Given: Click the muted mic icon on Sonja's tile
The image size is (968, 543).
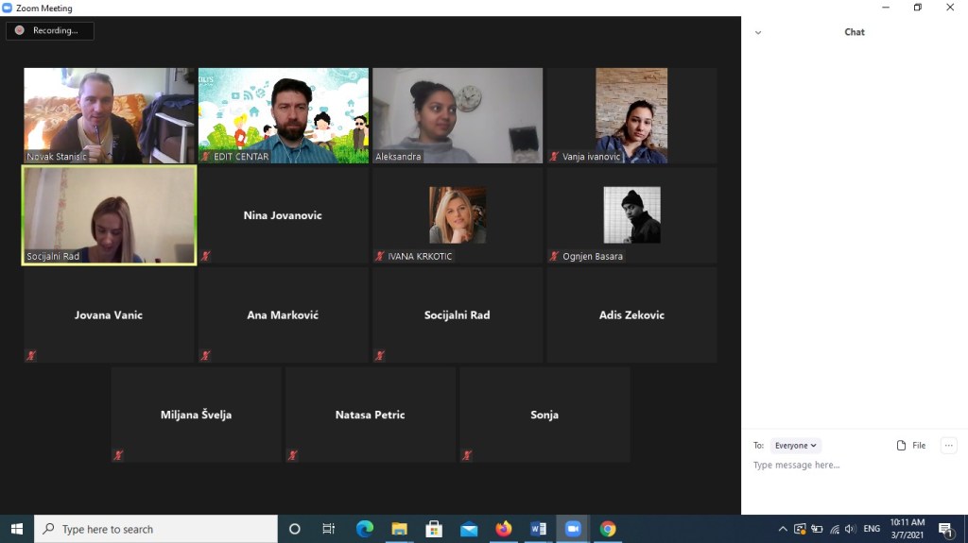Looking at the screenshot, I should (x=467, y=455).
